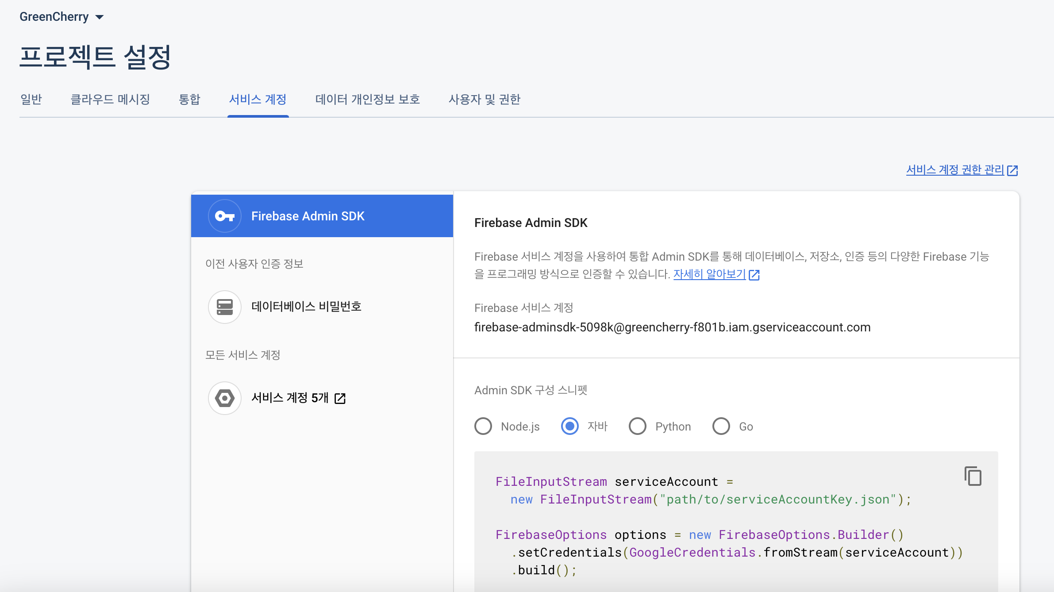Viewport: 1054px width, 592px height.
Task: Choose the Go radio button
Action: 721,427
